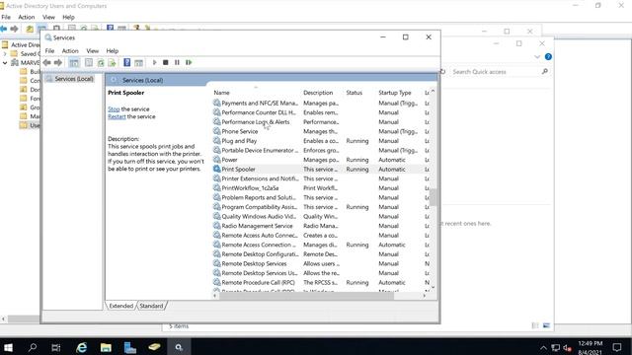Open View menu in Services window
The width and height of the screenshot is (632, 355).
pos(92,50)
